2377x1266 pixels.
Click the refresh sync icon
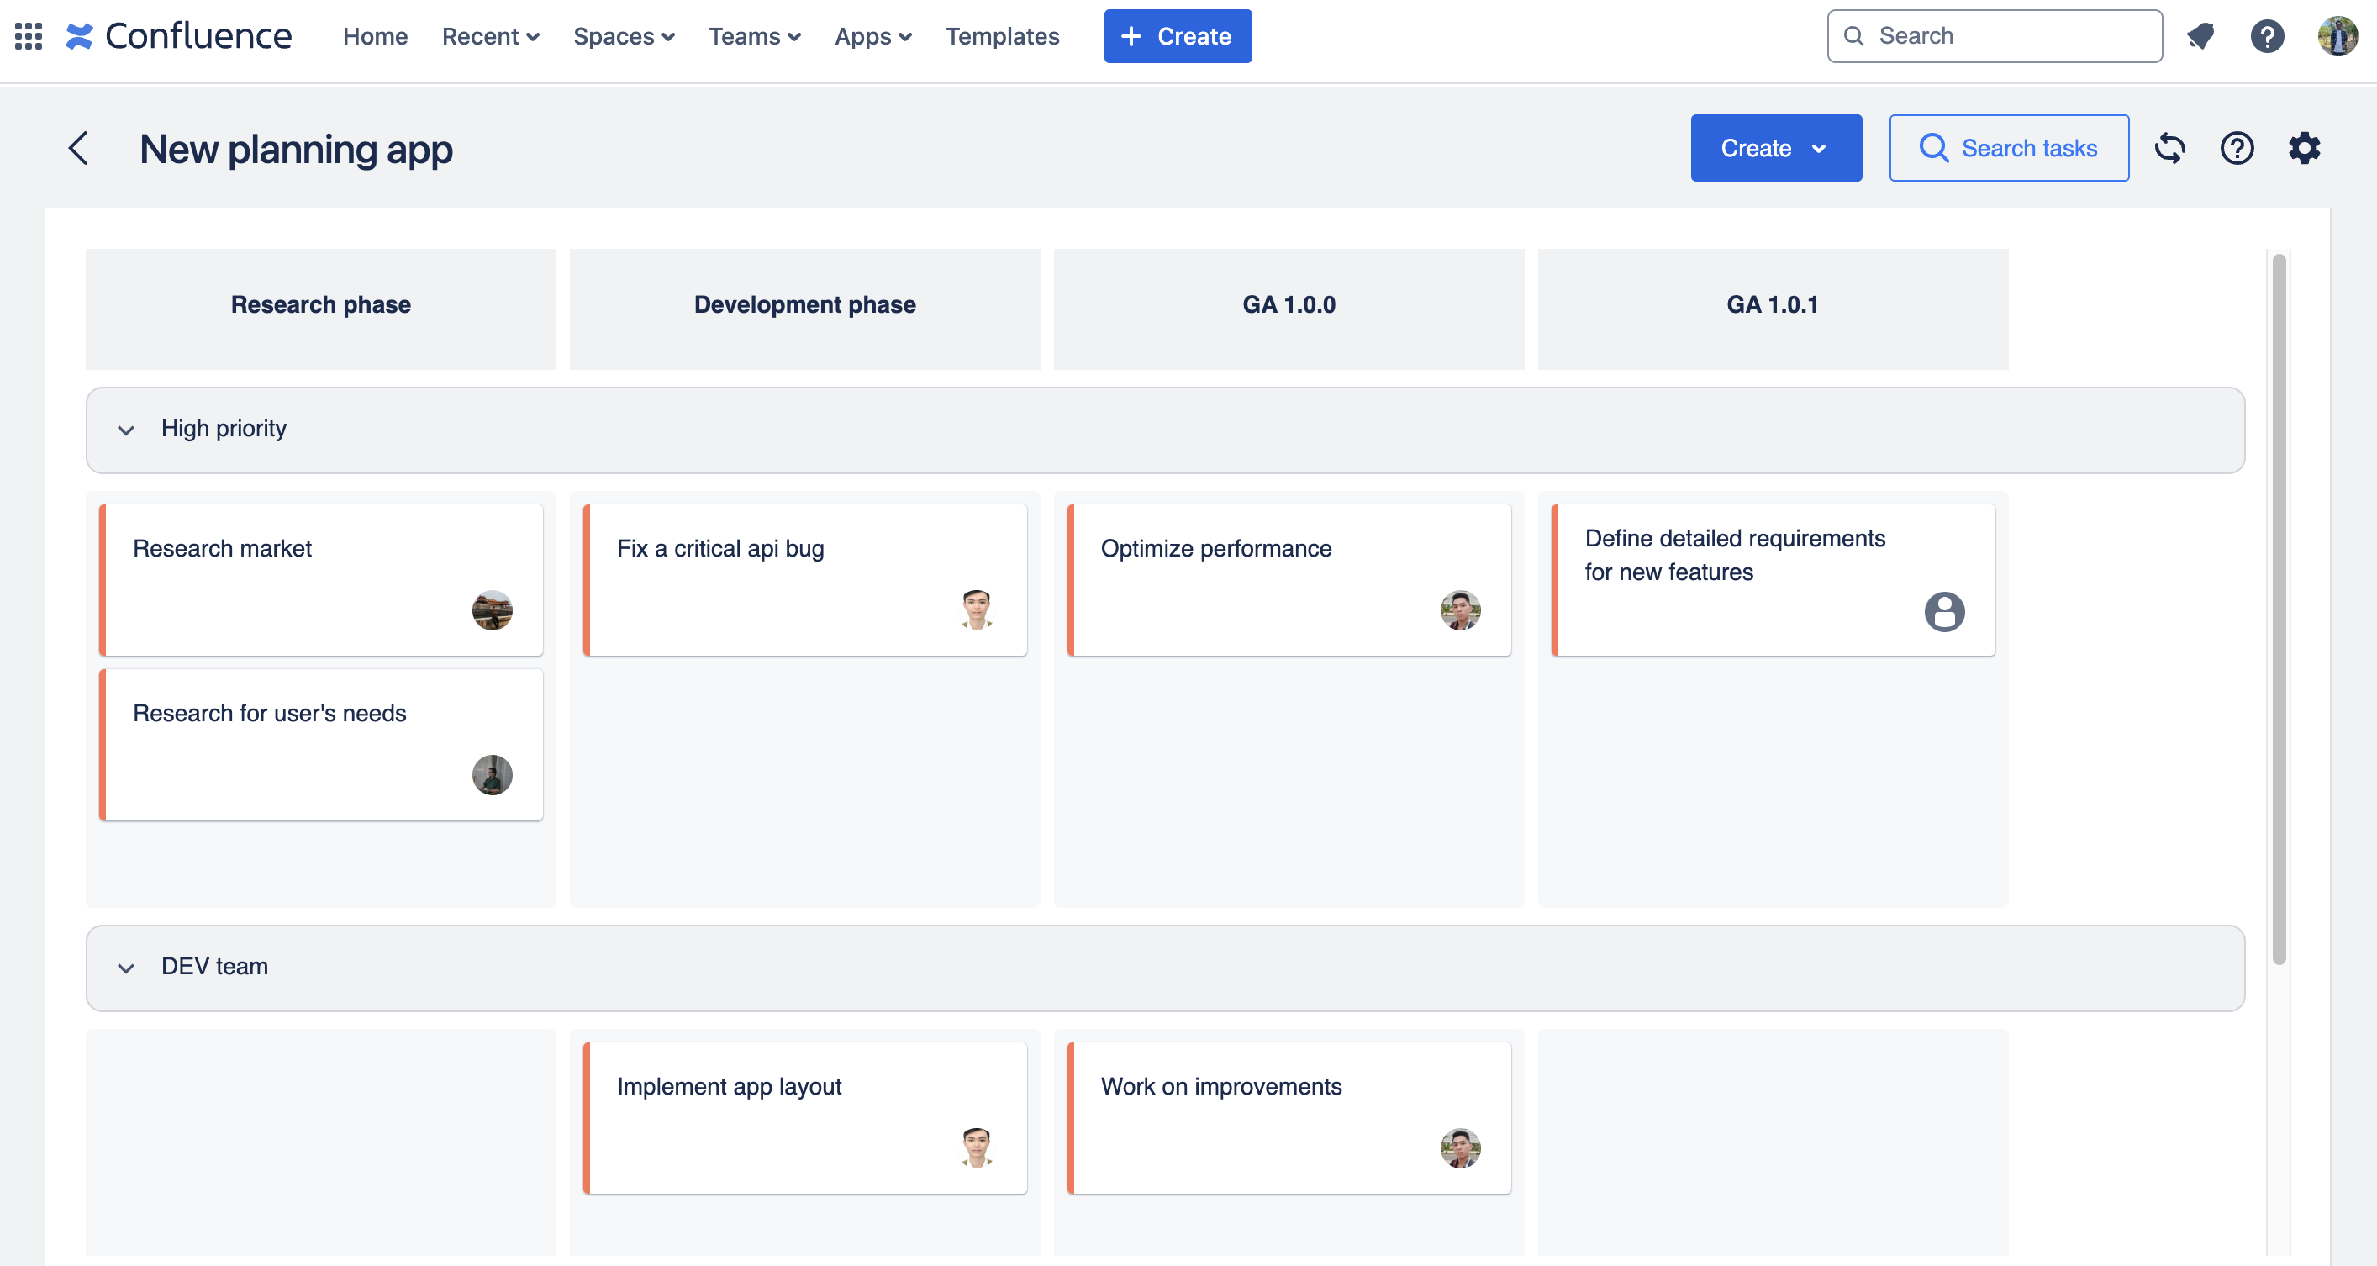tap(2169, 148)
